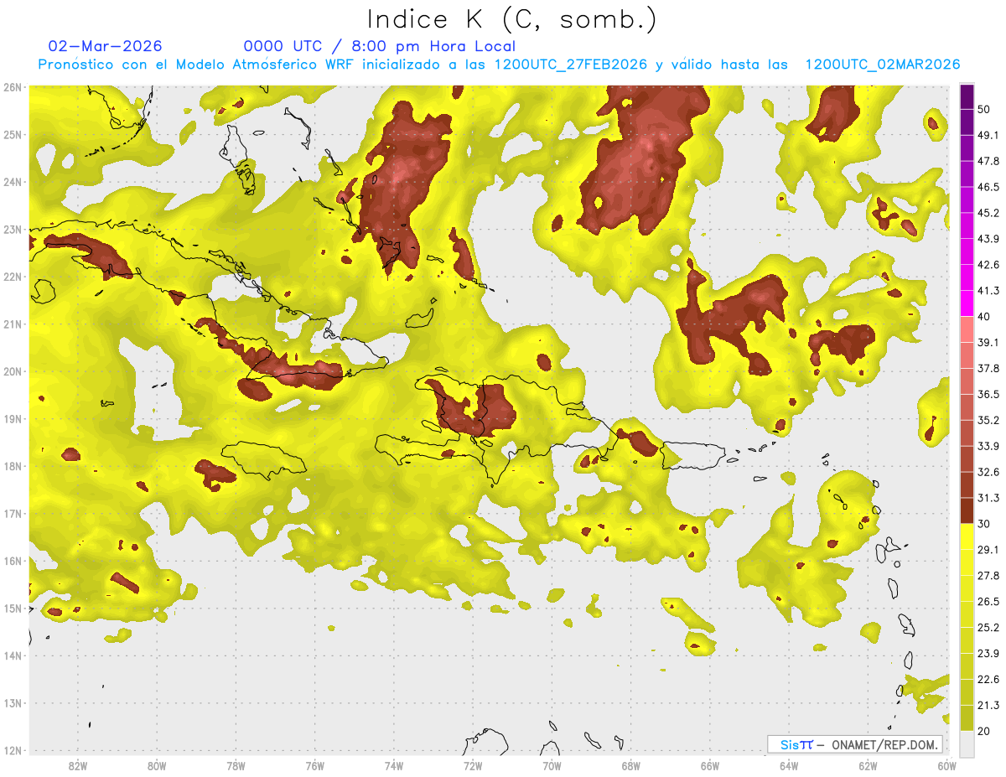
Task: Click the colorbar label "33.9"
Action: click(988, 446)
